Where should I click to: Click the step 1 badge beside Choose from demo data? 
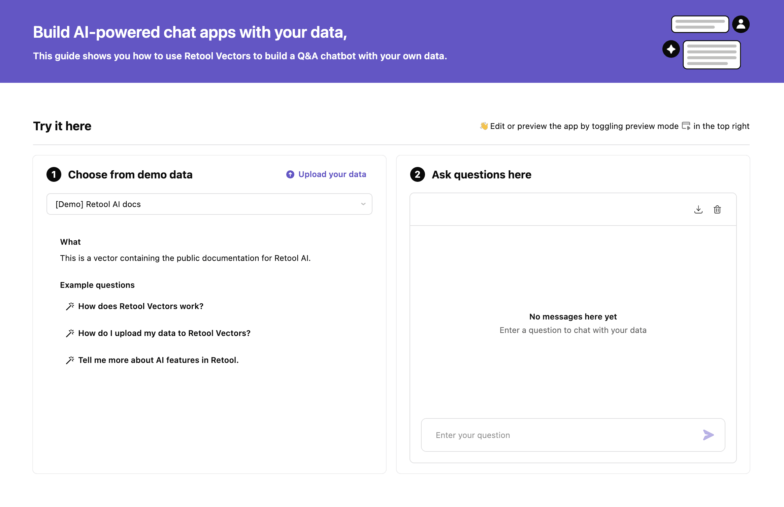pyautogui.click(x=54, y=174)
